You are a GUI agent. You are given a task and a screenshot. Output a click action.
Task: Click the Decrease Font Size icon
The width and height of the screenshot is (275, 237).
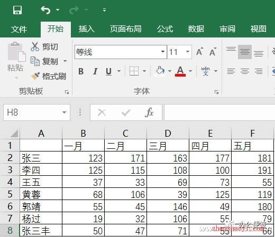coord(213,52)
